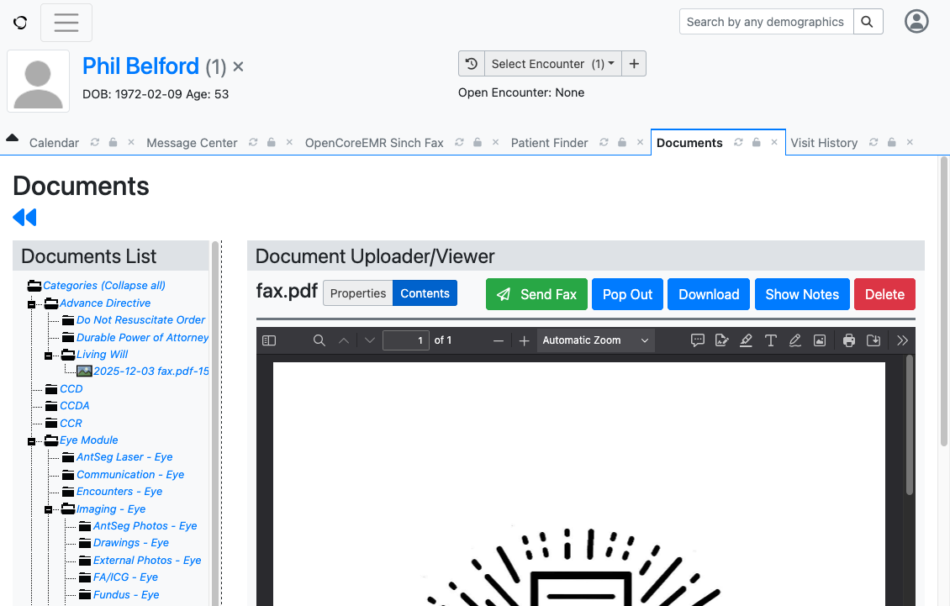Open the search tool in the PDF viewer

(x=319, y=340)
